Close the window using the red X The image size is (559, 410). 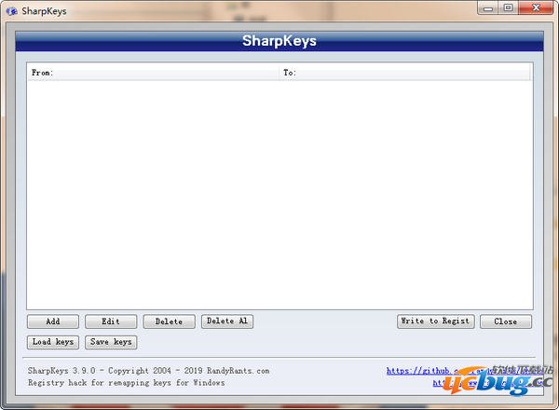(536, 8)
